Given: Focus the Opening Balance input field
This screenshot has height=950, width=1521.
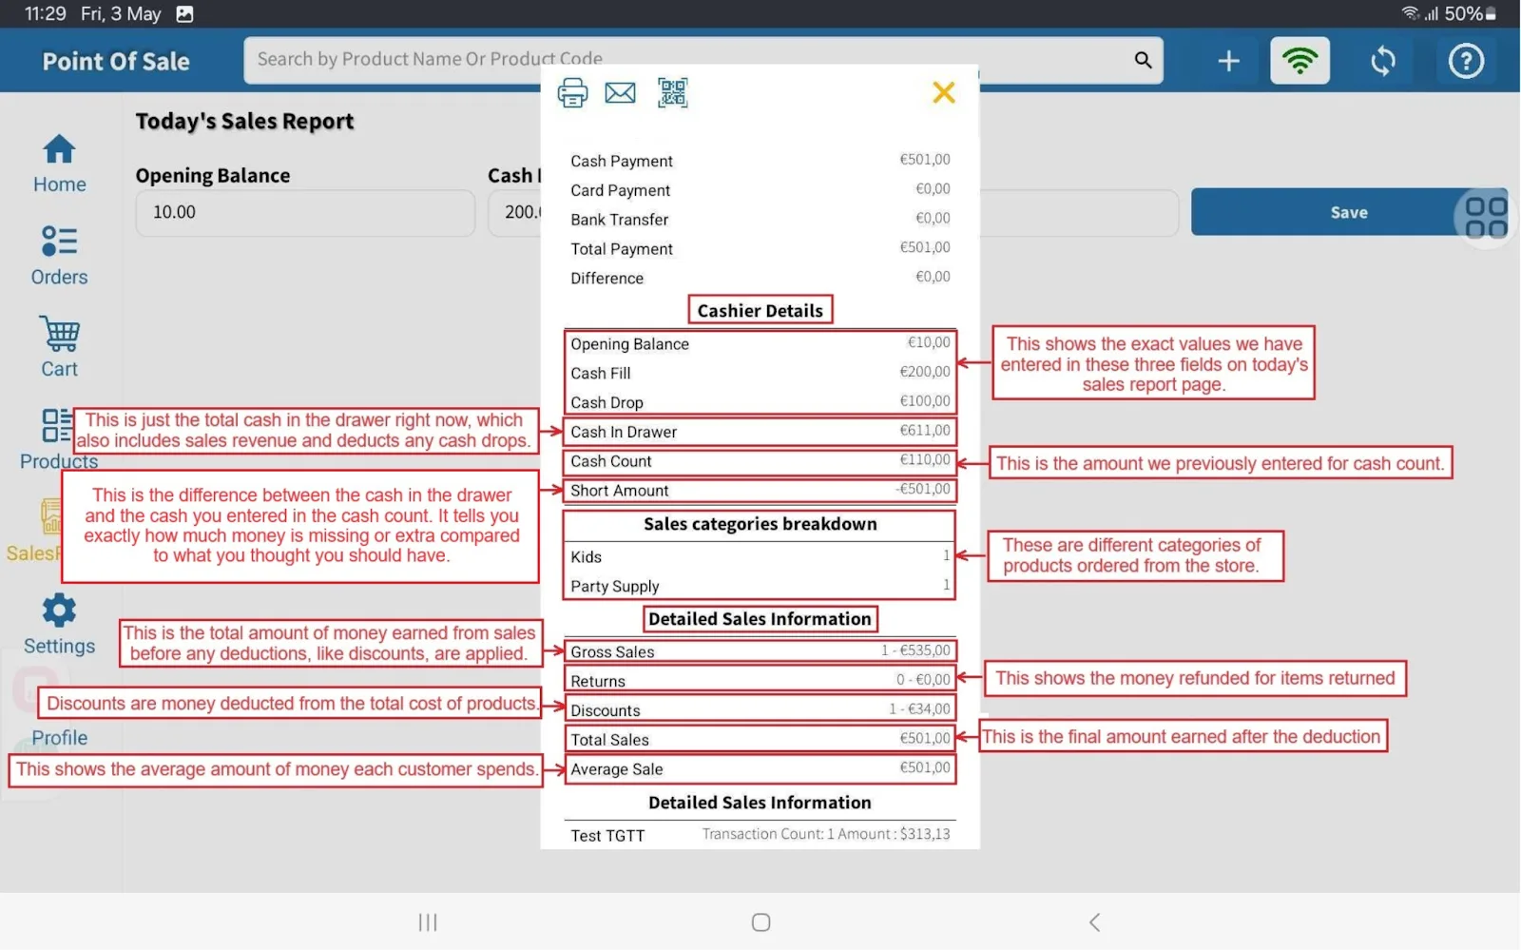Looking at the screenshot, I should tap(304, 212).
